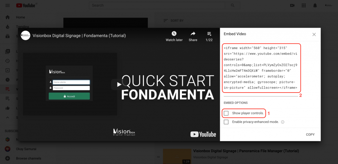
Task: Toggle Enable privacy-enhanced mode checkbox
Action: pos(226,122)
